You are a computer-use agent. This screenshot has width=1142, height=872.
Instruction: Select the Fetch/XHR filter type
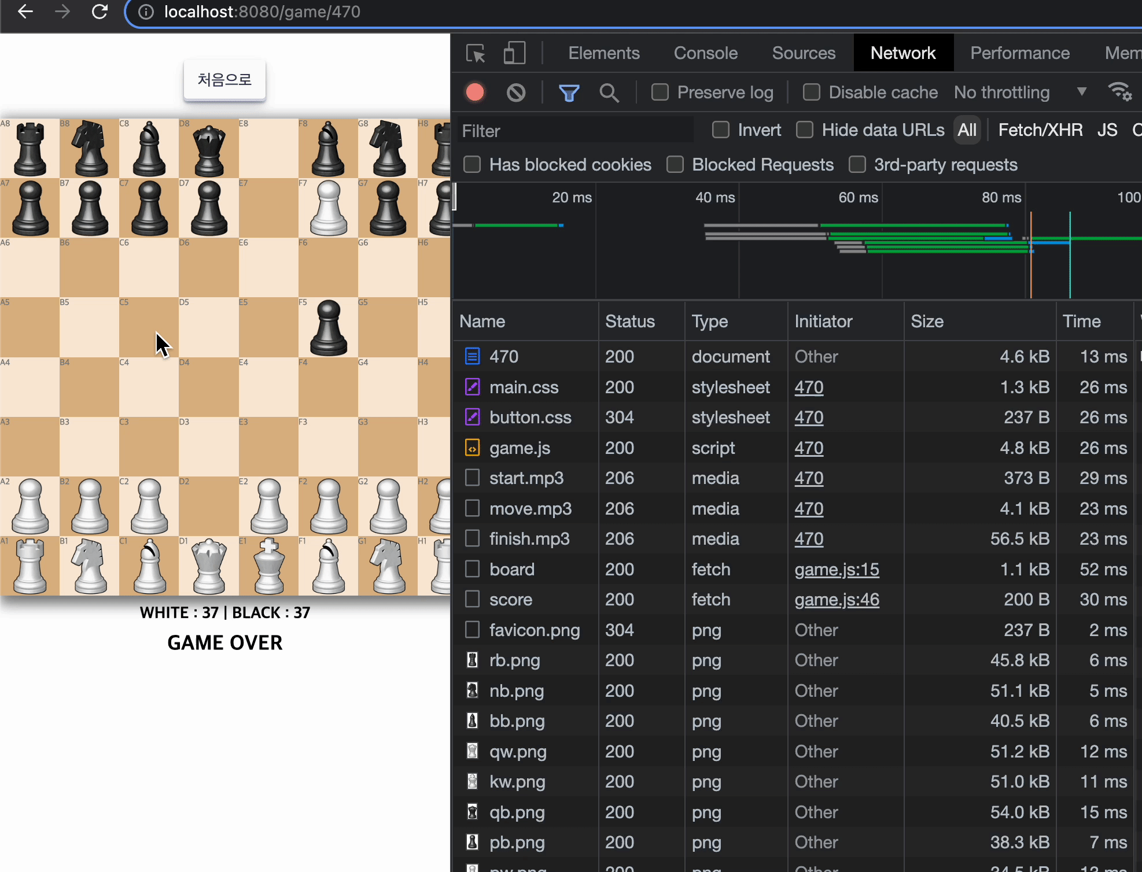(x=1040, y=130)
